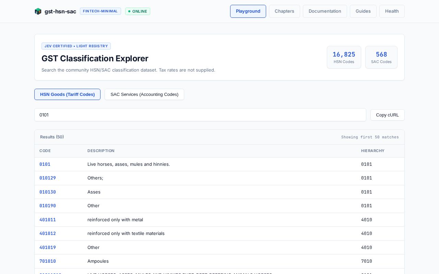Navigate to Guides
The image size is (439, 274).
363,11
